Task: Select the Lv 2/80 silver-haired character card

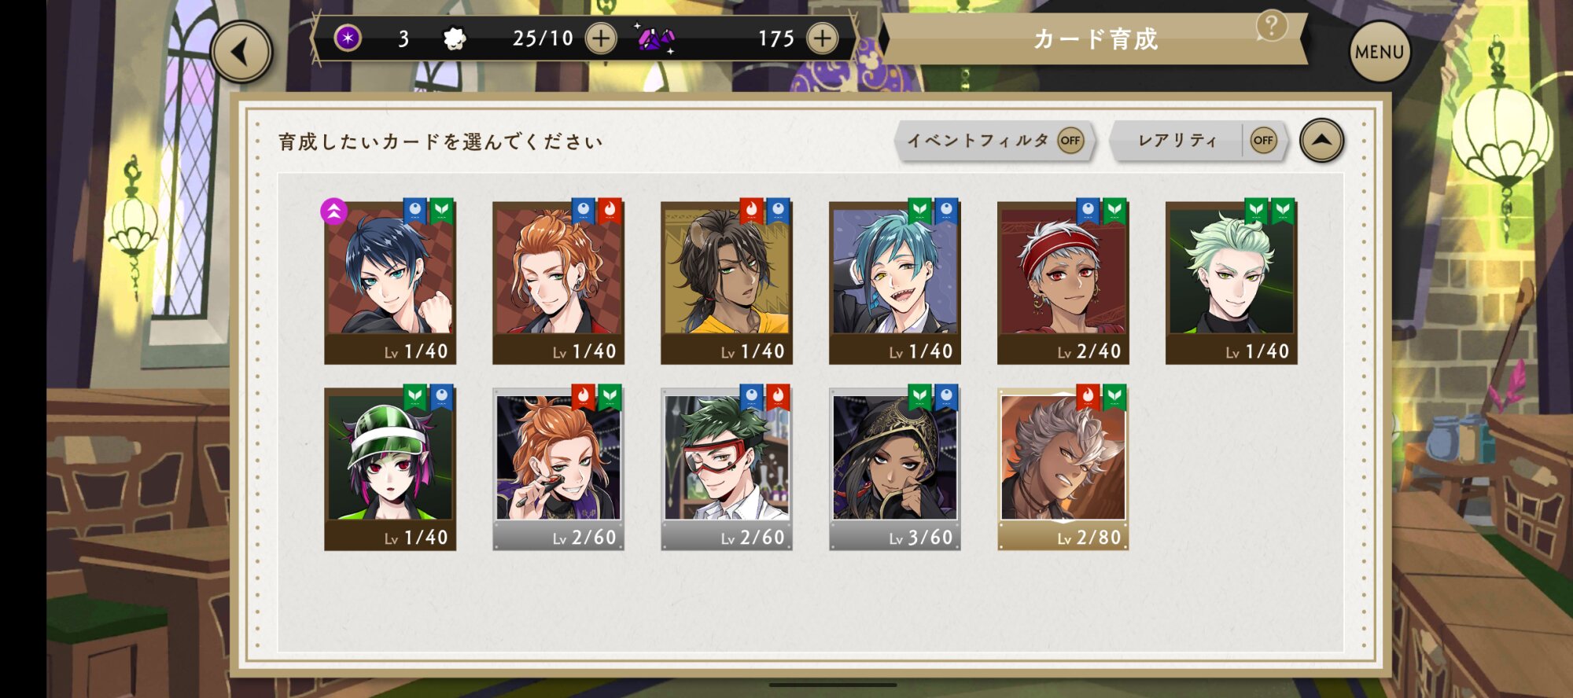Action: (1063, 468)
